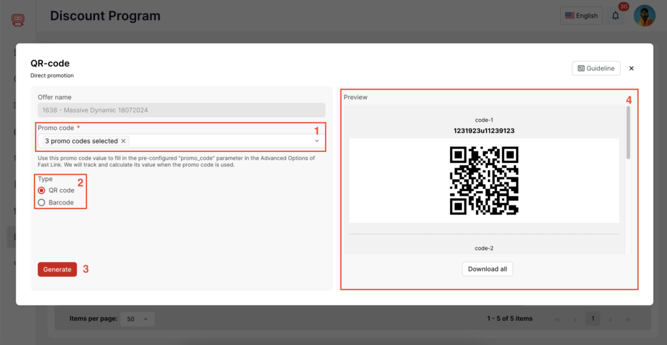Click the Offer name field

point(182,110)
